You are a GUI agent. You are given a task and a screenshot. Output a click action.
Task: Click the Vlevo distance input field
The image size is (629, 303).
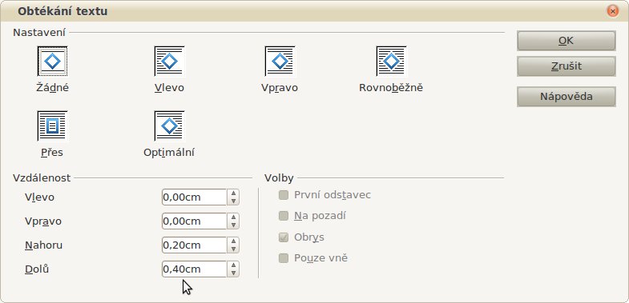(x=195, y=197)
